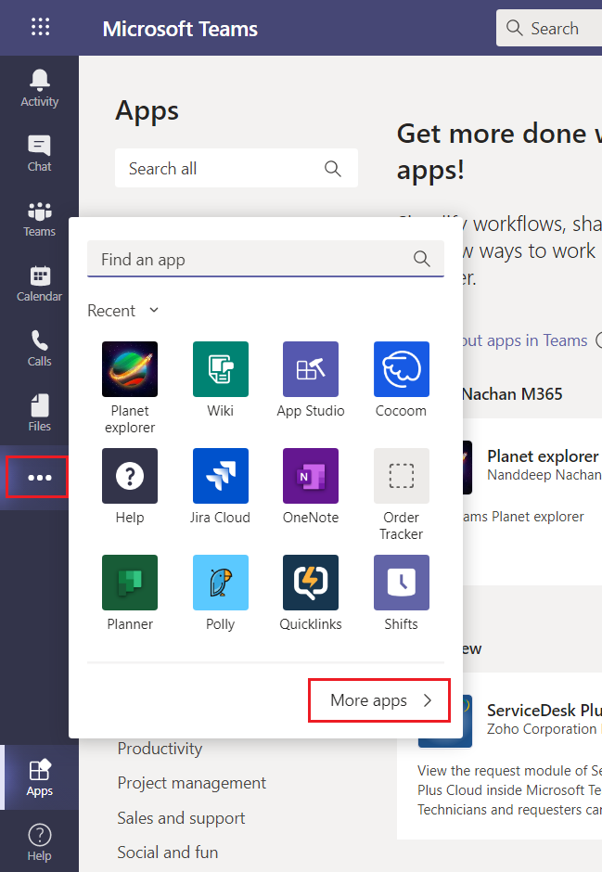Launch the Shifts app
The height and width of the screenshot is (872, 602).
pos(401,583)
